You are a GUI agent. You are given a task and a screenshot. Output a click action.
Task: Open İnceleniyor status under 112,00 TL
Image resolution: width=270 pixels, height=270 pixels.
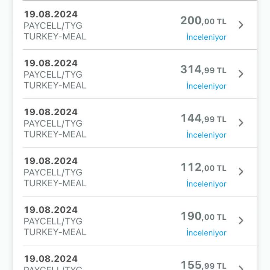(206, 184)
